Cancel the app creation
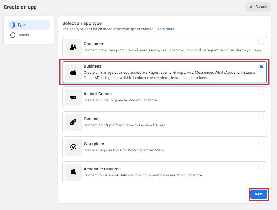The height and width of the screenshot is (210, 277). (x=258, y=7)
